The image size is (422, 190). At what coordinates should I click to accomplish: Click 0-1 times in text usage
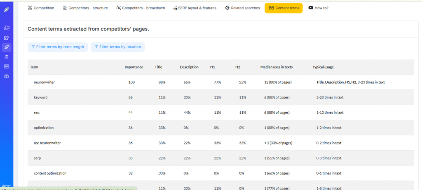coord(329,174)
